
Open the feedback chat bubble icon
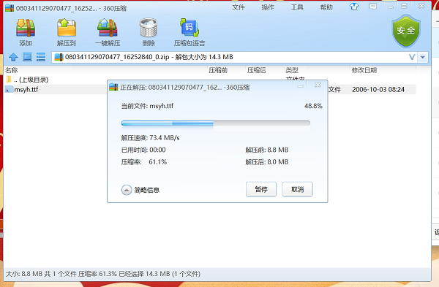[372, 7]
